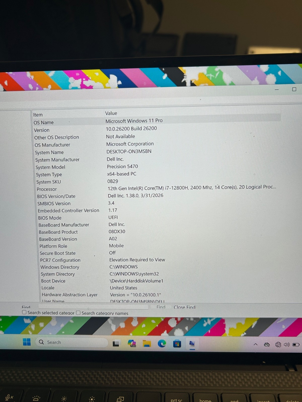The width and height of the screenshot is (302, 402).
Task: Open battery status tray icon
Action: coord(296,344)
